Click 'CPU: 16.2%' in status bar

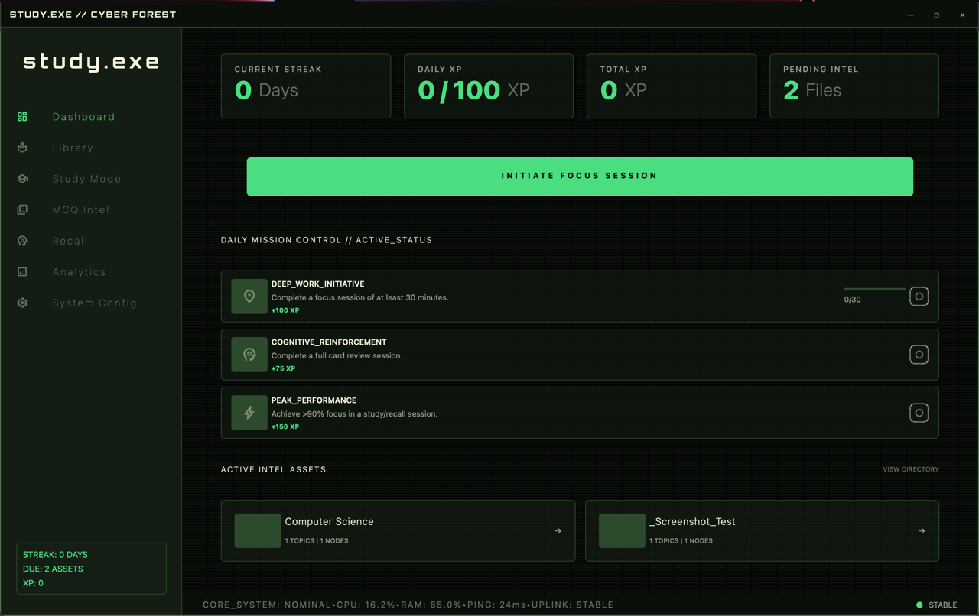(x=364, y=605)
